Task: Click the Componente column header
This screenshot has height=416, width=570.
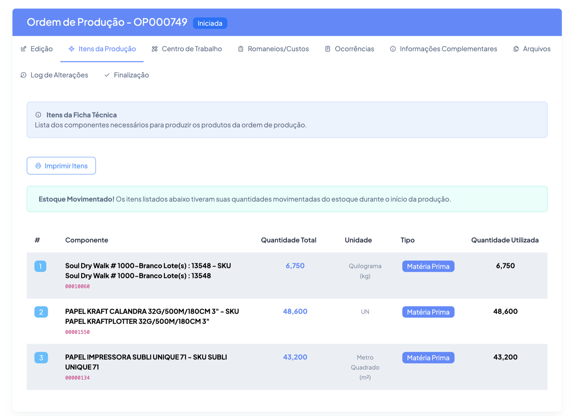Action: pyautogui.click(x=87, y=240)
